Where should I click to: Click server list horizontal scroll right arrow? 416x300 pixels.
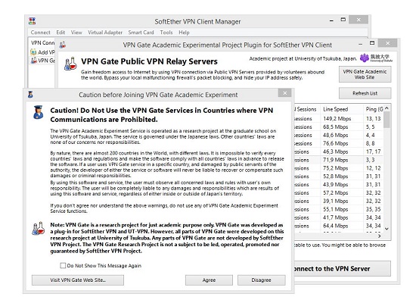coord(380,236)
